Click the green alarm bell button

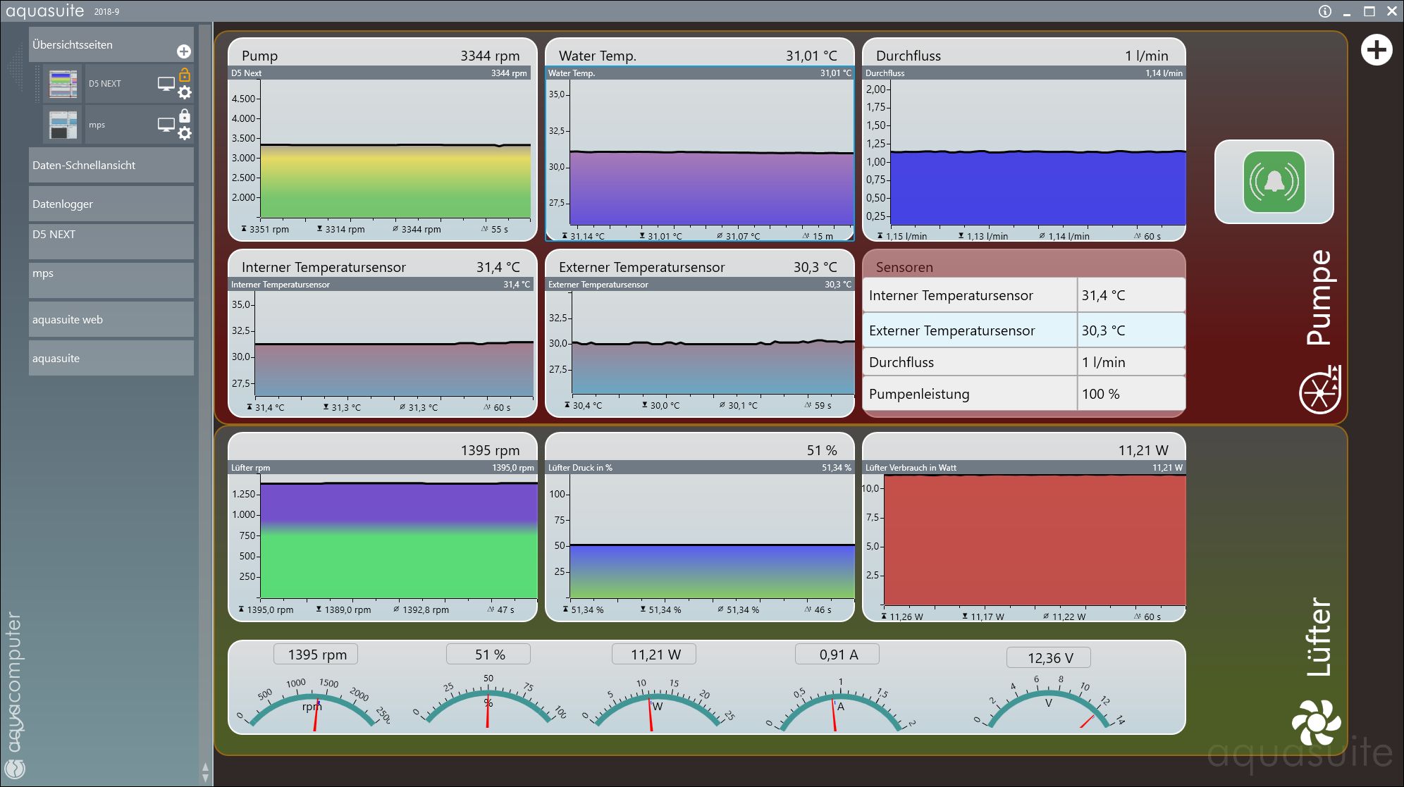coord(1274,182)
